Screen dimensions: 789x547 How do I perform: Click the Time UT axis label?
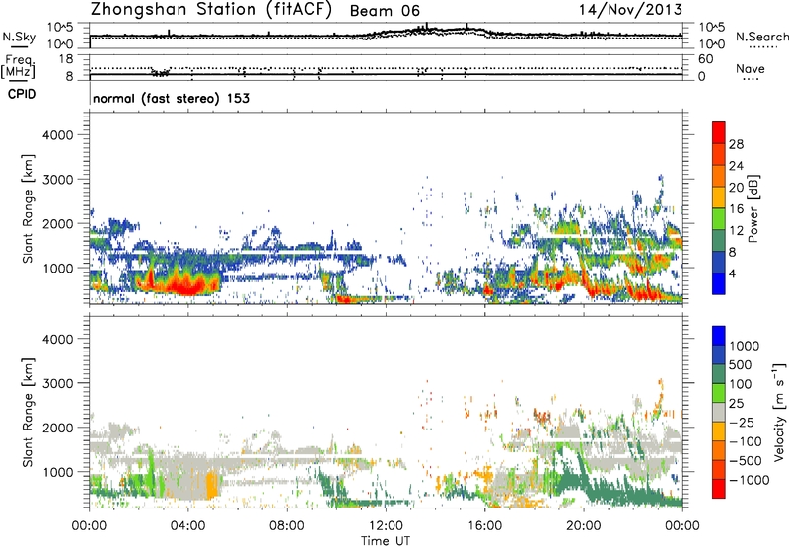pyautogui.click(x=386, y=541)
